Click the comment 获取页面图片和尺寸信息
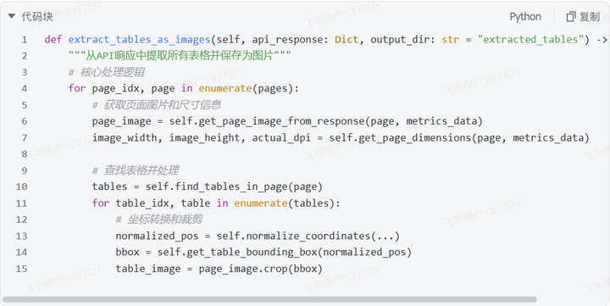Image resolution: width=610 pixels, height=306 pixels. click(163, 105)
